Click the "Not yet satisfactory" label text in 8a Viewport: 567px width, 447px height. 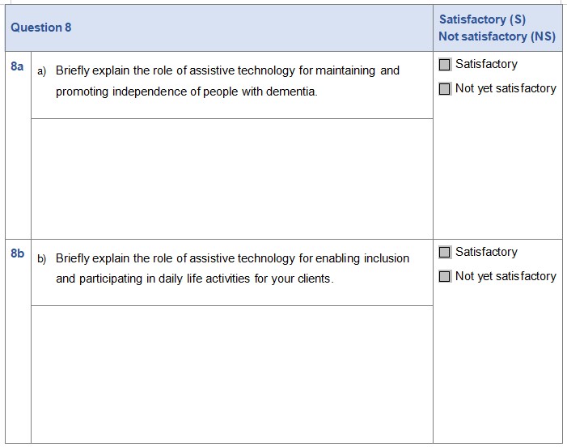tap(506, 88)
